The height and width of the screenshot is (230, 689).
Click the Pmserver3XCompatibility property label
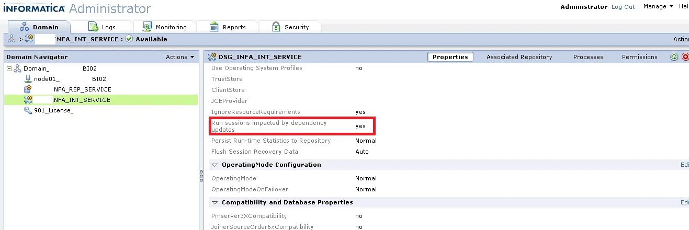[249, 216]
